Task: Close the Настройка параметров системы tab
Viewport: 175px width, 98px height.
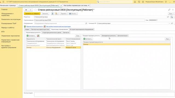Action: tap(89, 5)
